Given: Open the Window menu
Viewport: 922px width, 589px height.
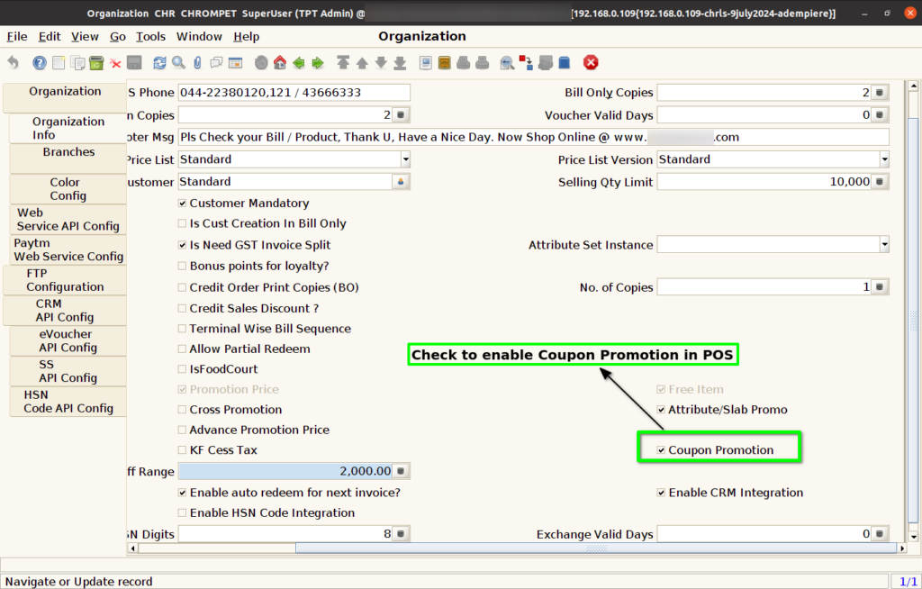Looking at the screenshot, I should coord(199,37).
